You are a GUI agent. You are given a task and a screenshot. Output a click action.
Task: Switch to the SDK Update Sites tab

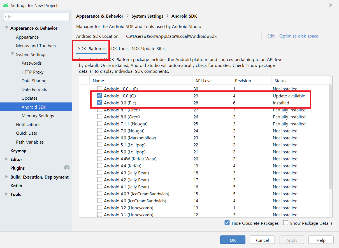(x=149, y=49)
